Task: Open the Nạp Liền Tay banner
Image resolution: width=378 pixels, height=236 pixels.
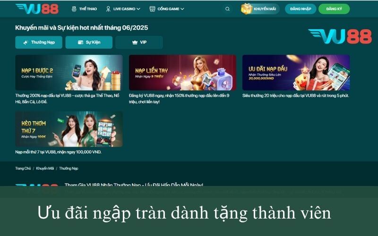Action: pyautogui.click(x=182, y=73)
